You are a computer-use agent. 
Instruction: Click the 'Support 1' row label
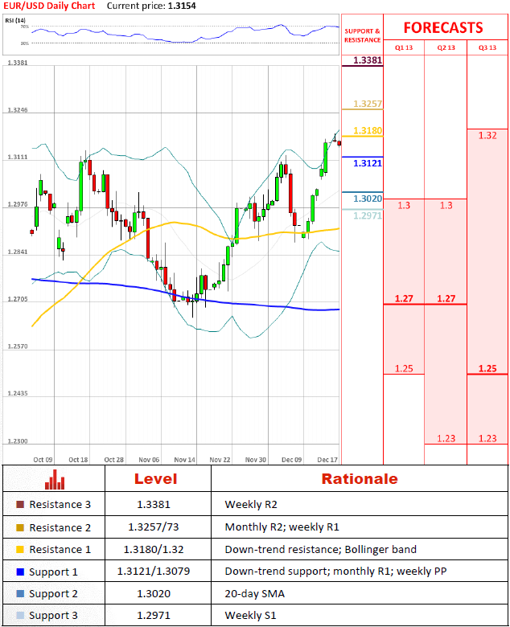coord(53,572)
